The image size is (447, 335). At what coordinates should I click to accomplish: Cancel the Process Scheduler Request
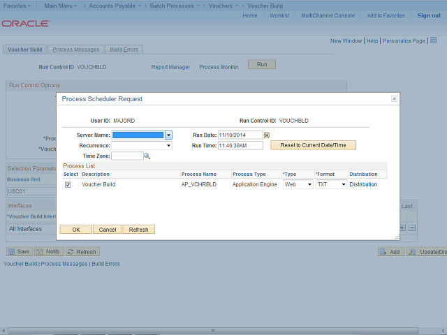pyautogui.click(x=107, y=229)
